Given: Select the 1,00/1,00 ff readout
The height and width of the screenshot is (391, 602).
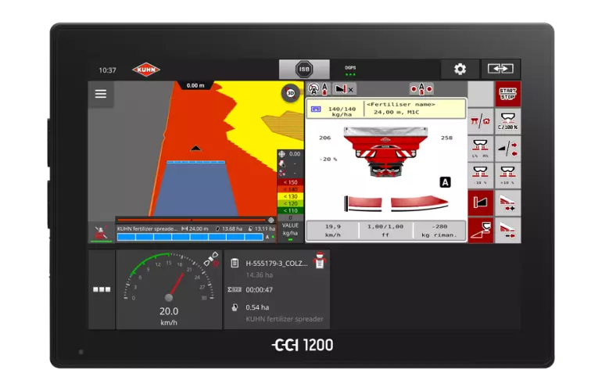Looking at the screenshot, I should 385,231.
